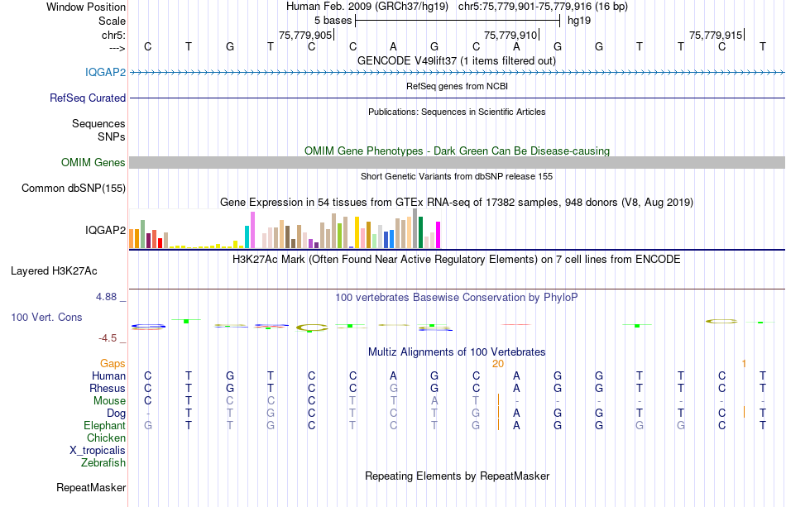Click the OMIM Gene Phenotypes title text
The width and height of the screenshot is (786, 507).
pos(457,151)
